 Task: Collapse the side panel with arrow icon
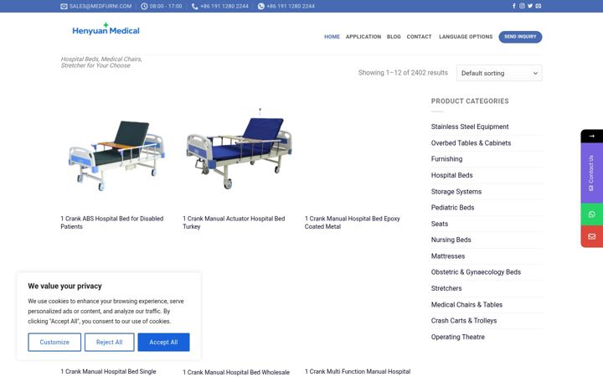point(592,137)
